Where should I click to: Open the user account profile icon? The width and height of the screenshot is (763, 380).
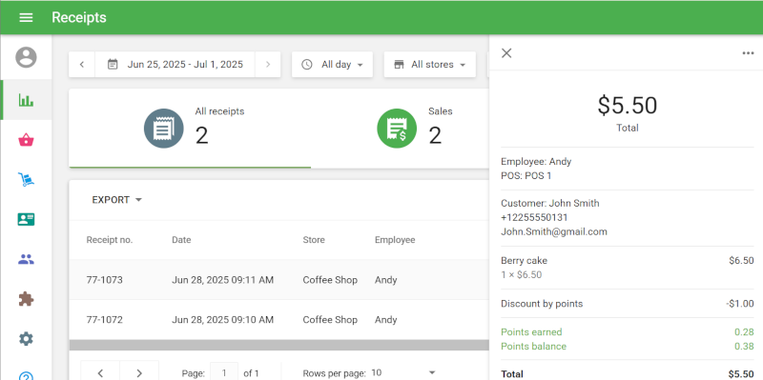[x=26, y=57]
